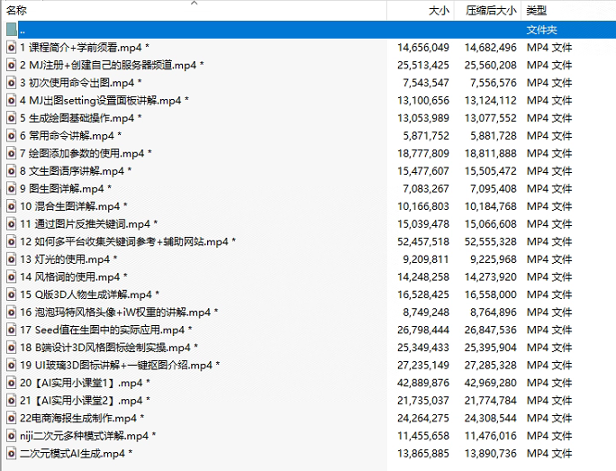The height and width of the screenshot is (471, 616).
Task: Click the icon next to 9 图生图详解.mp4
Action: (x=12, y=189)
